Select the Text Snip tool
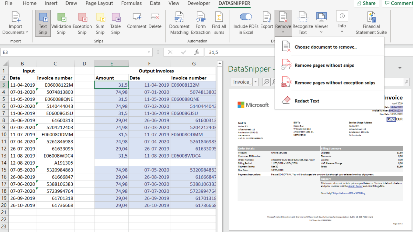Viewport: 413px width, 232px height. tap(43, 23)
